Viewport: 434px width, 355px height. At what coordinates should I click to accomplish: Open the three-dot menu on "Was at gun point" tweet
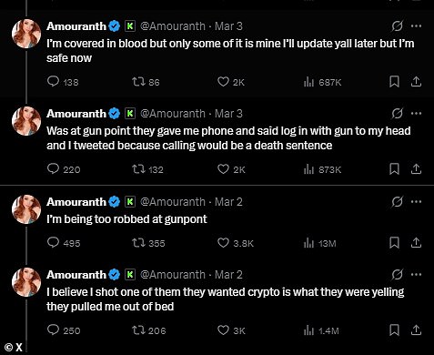tap(416, 114)
